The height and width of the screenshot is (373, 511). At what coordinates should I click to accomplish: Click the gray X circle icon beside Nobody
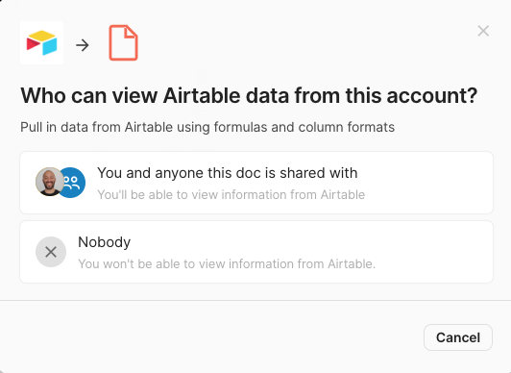click(51, 252)
